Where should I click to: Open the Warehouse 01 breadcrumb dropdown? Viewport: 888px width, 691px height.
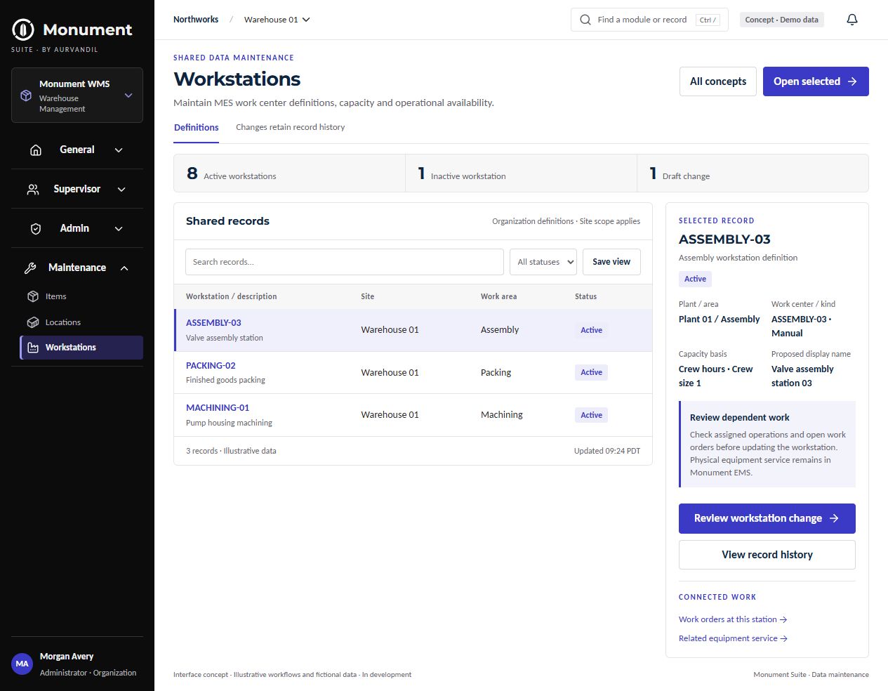coord(277,20)
